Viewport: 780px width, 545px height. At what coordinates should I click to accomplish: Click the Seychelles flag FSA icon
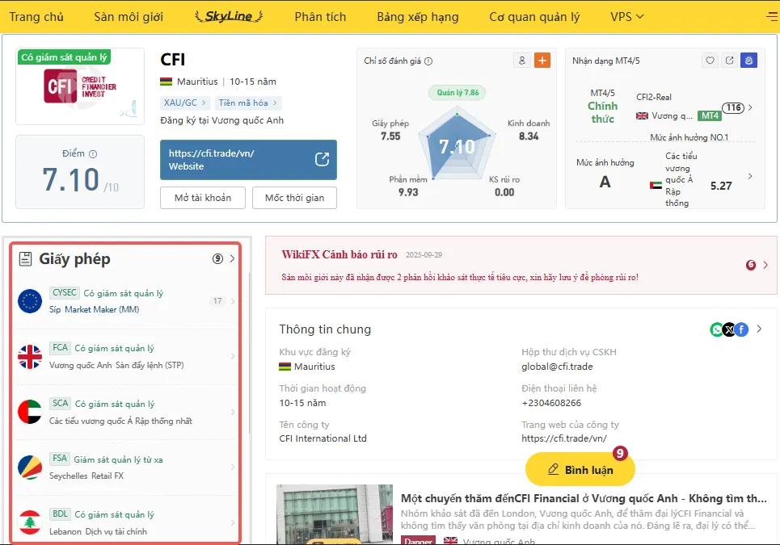click(x=30, y=467)
